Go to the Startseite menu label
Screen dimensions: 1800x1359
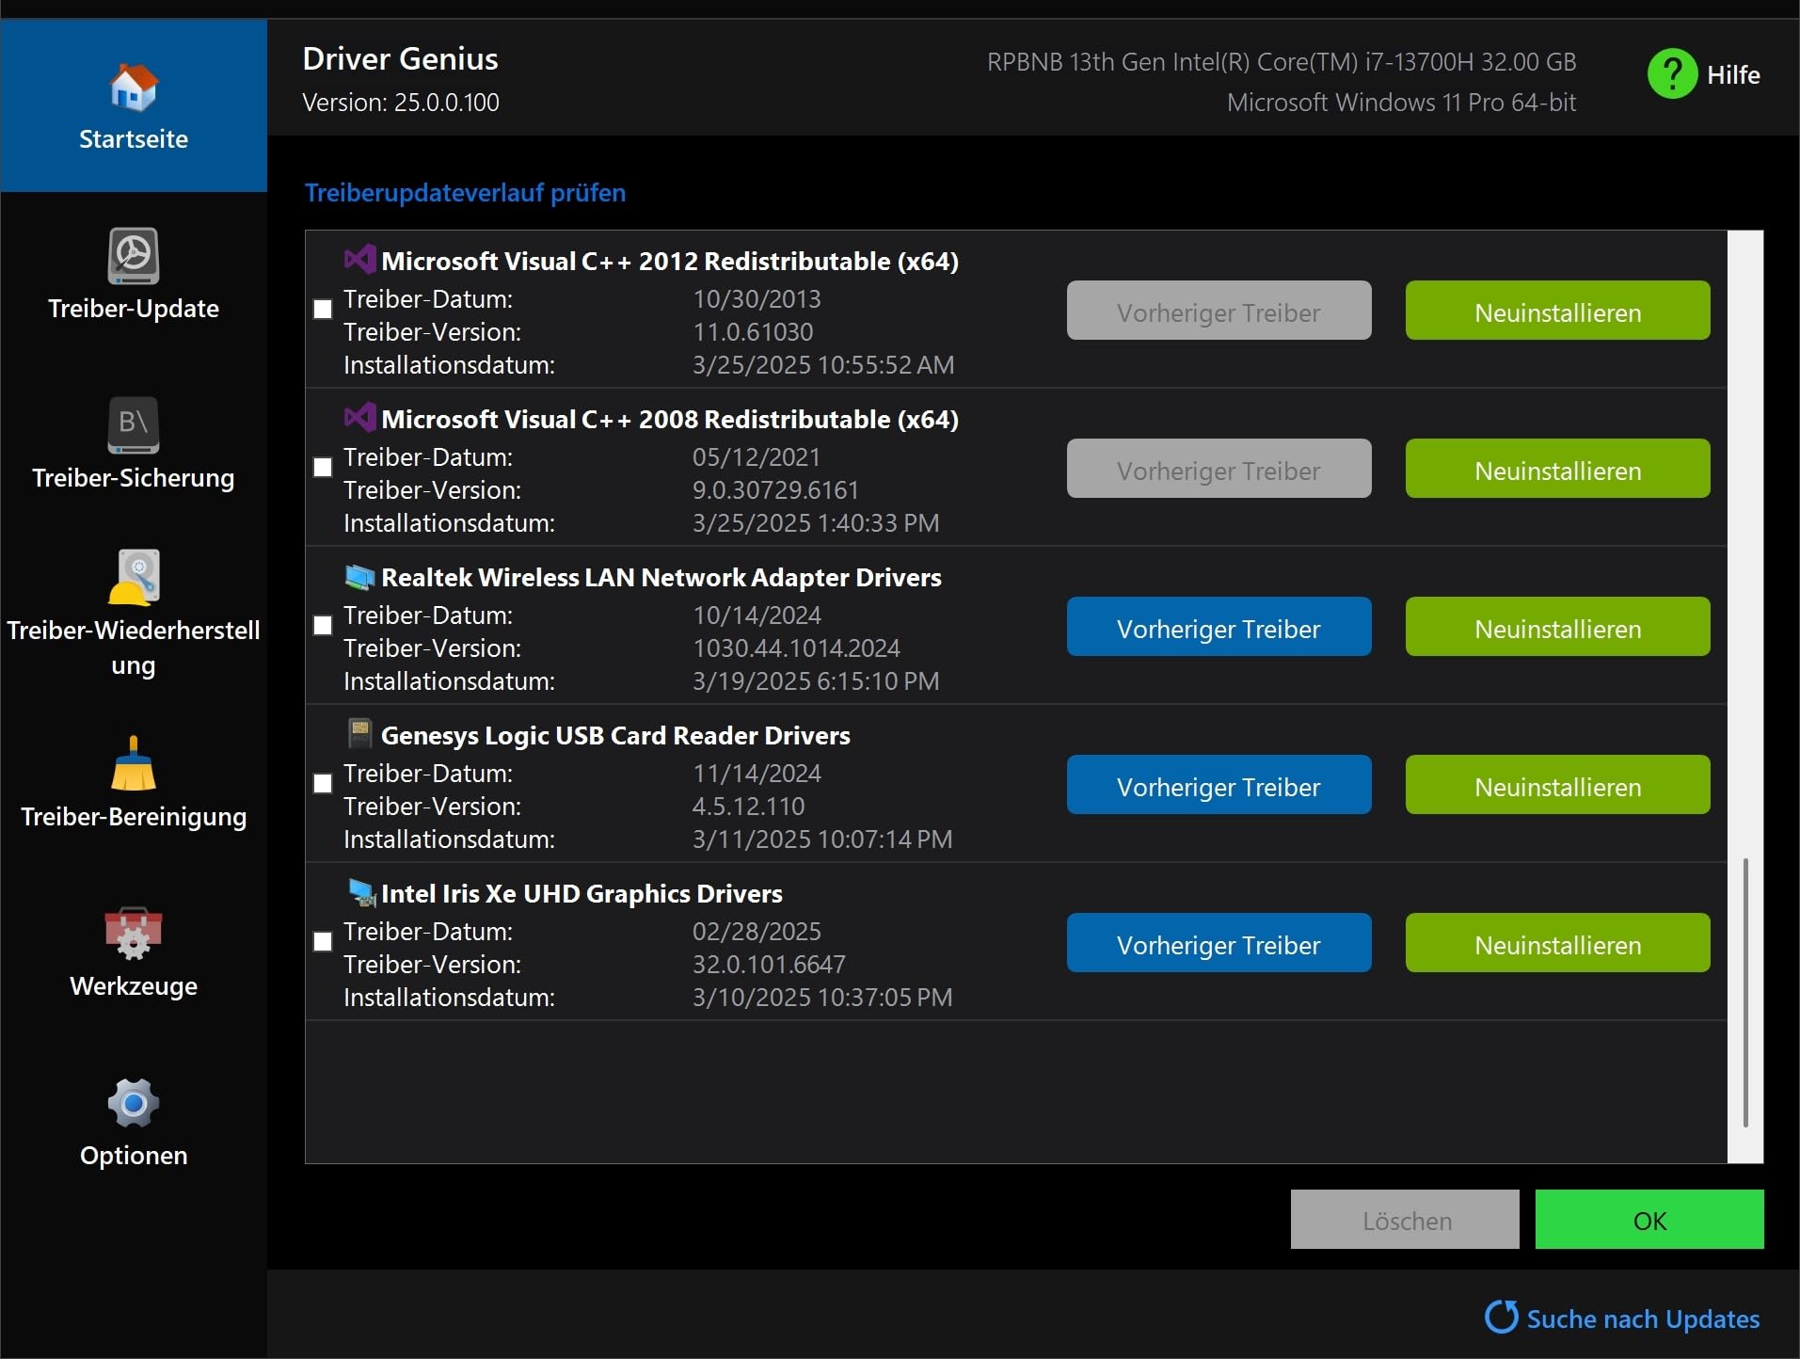pyautogui.click(x=134, y=139)
